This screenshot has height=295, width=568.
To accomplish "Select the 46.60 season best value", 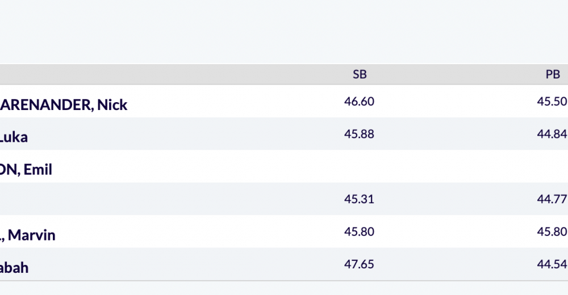I will [359, 102].
